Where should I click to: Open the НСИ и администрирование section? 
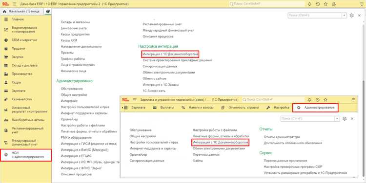[26, 155]
